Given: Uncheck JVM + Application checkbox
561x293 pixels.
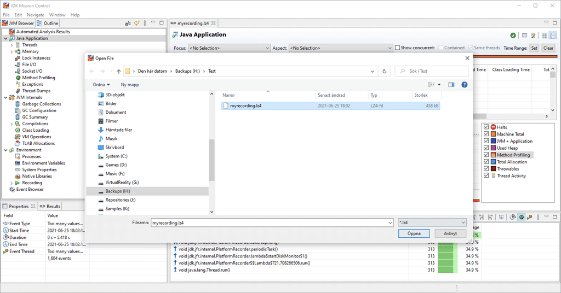Looking at the screenshot, I should [486, 141].
